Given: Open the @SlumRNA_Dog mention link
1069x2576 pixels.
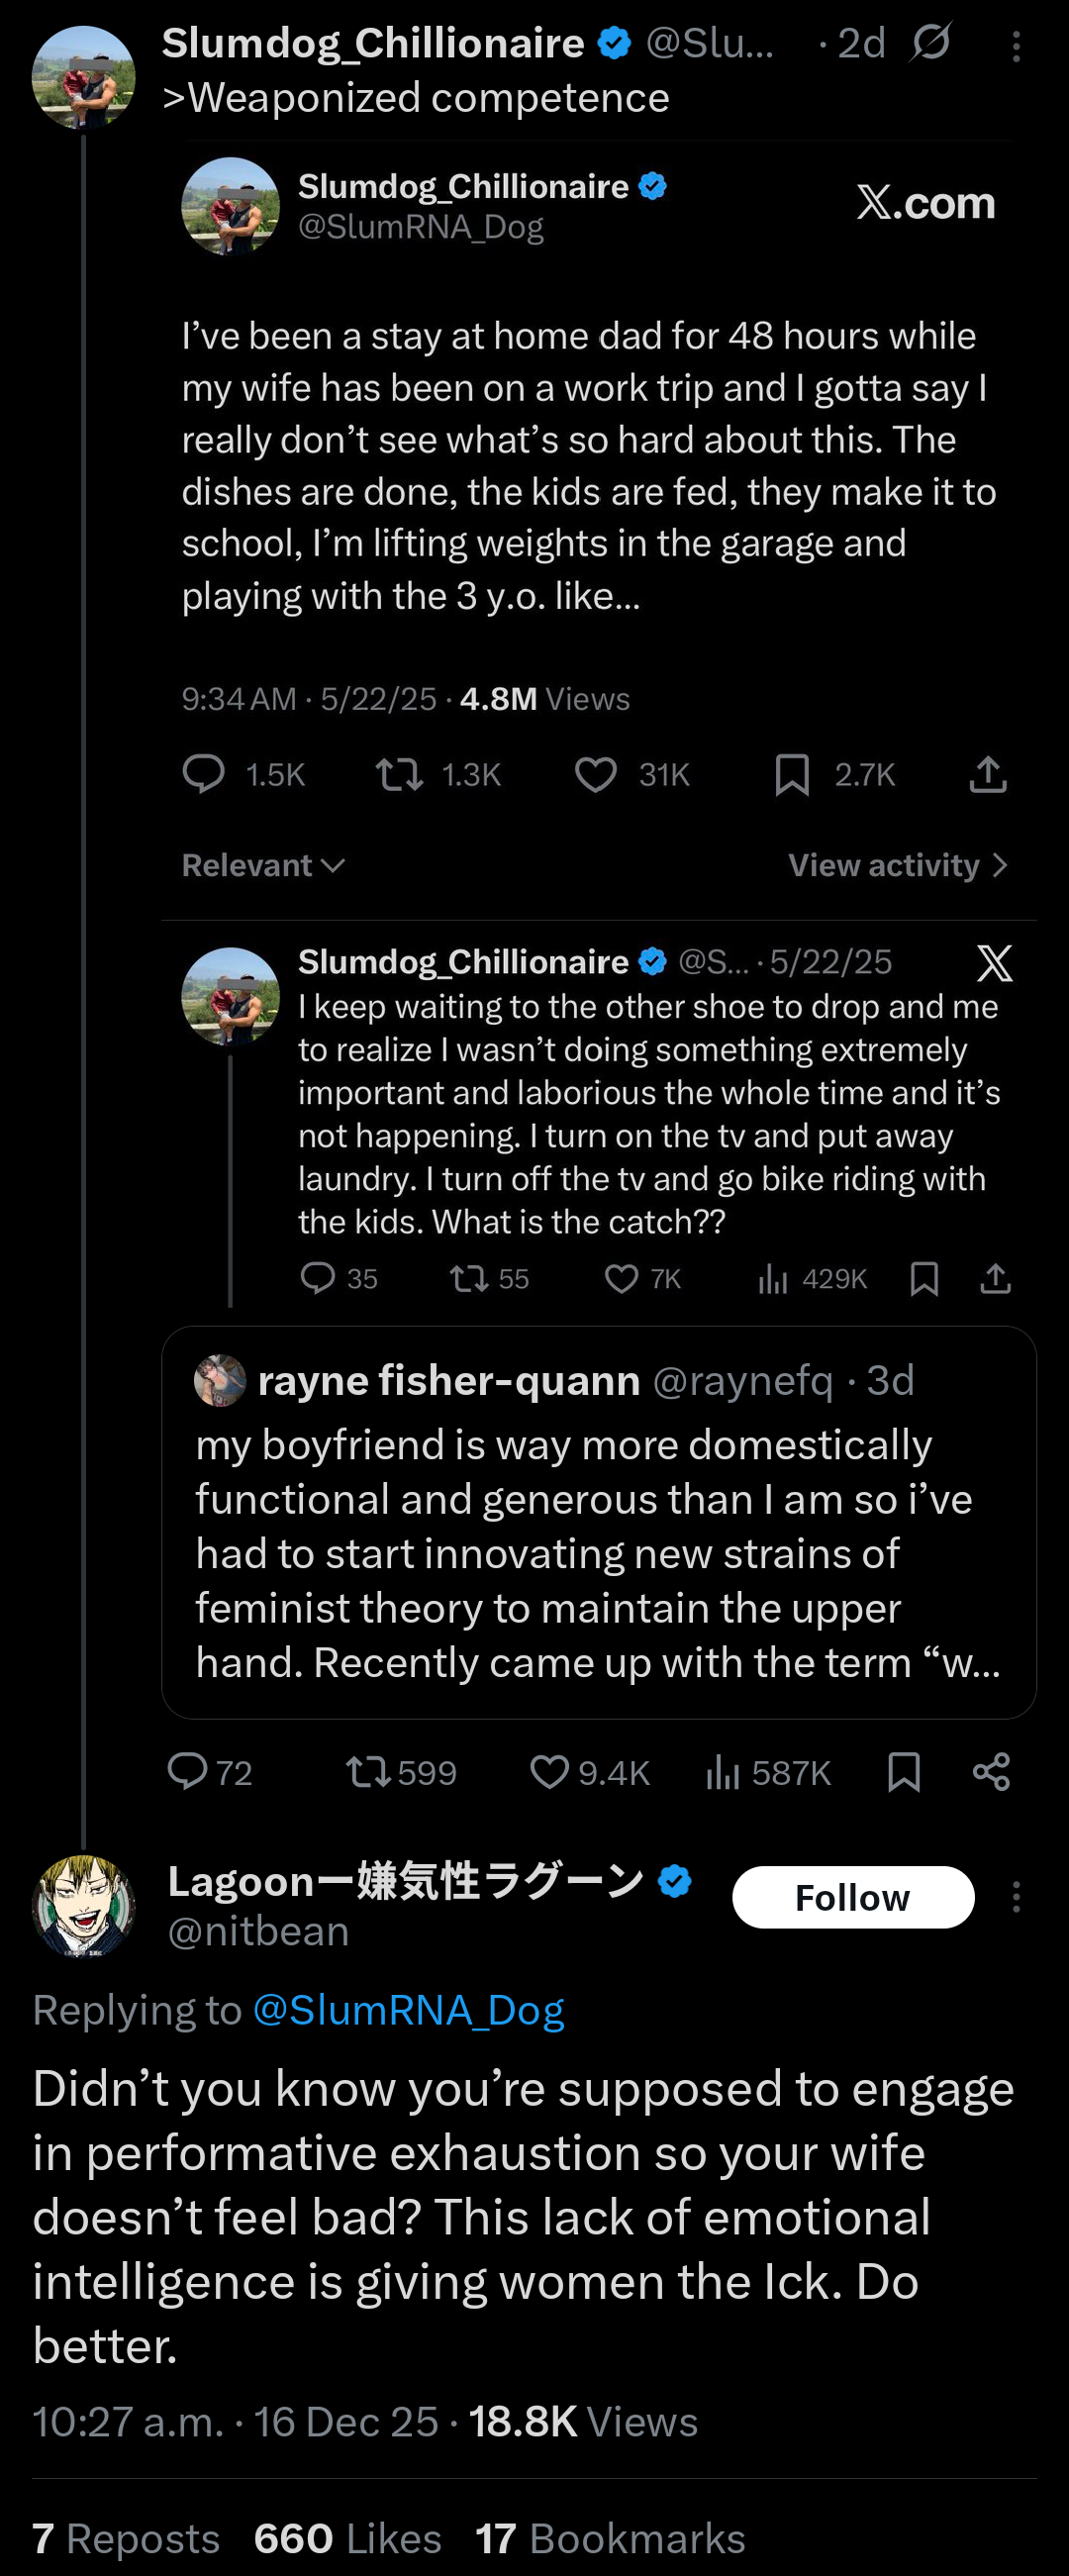Looking at the screenshot, I should (408, 2011).
